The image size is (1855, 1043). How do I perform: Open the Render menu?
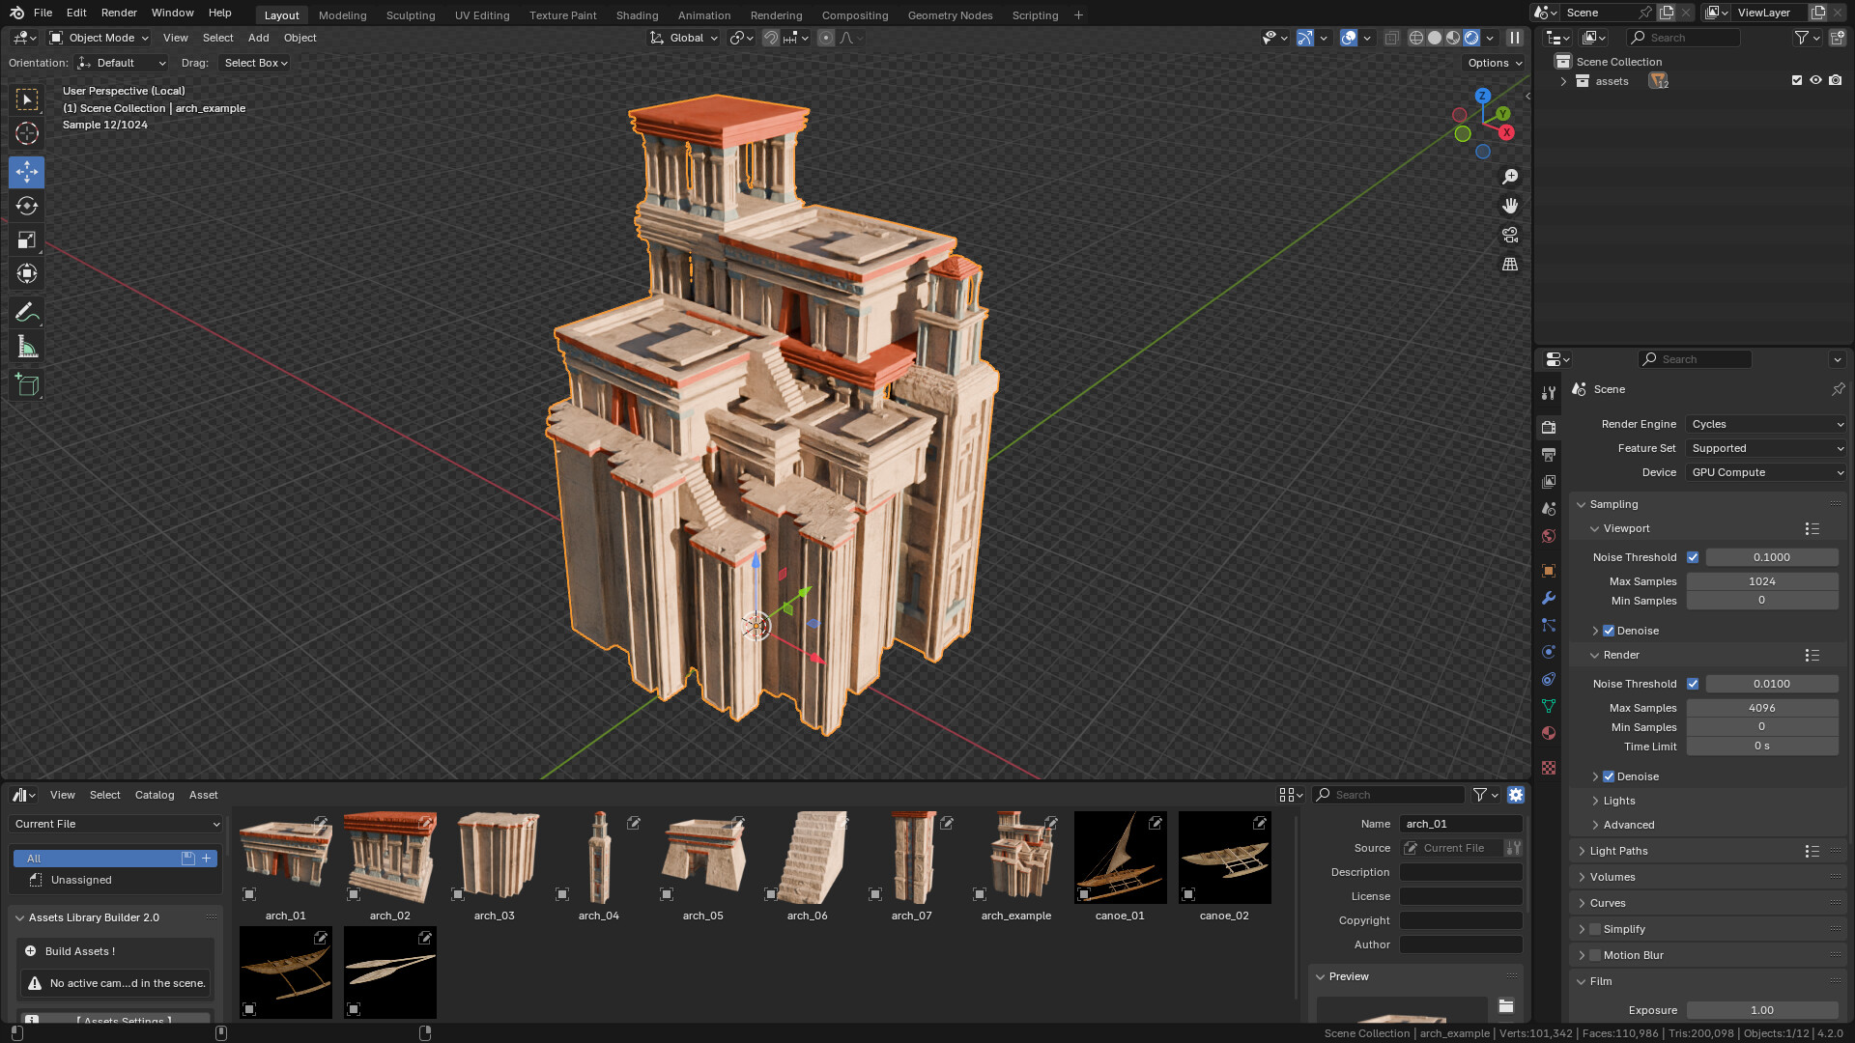tap(119, 13)
